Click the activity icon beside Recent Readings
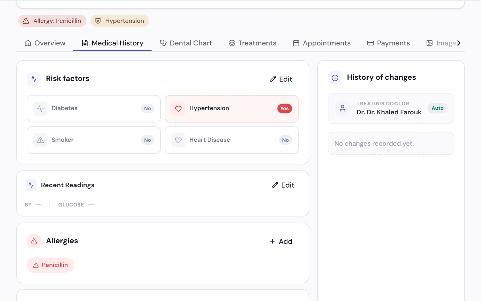This screenshot has height=301, width=481. pyautogui.click(x=31, y=185)
